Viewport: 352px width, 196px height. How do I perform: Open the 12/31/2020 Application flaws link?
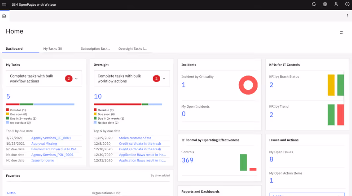pos(142,160)
